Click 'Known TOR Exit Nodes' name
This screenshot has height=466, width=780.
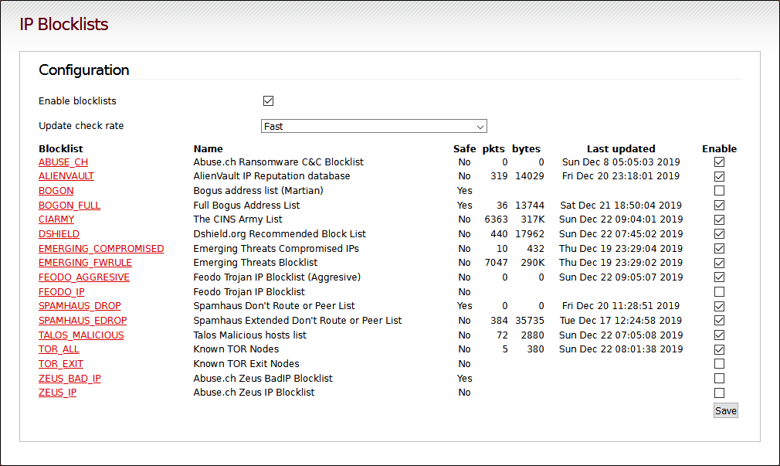246,364
